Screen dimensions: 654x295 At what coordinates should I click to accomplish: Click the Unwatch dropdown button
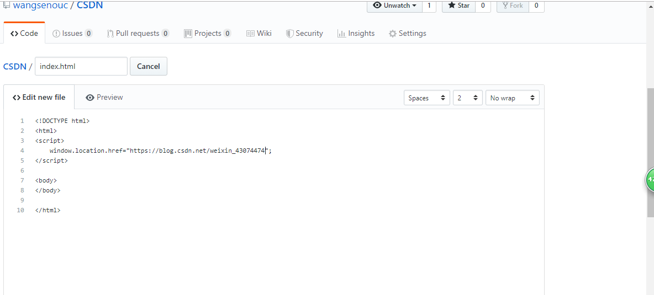click(x=394, y=6)
